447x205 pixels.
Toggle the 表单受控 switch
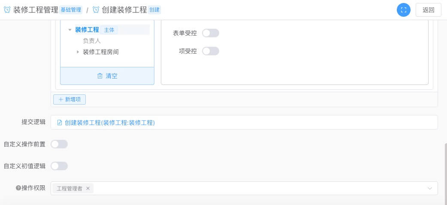click(210, 33)
